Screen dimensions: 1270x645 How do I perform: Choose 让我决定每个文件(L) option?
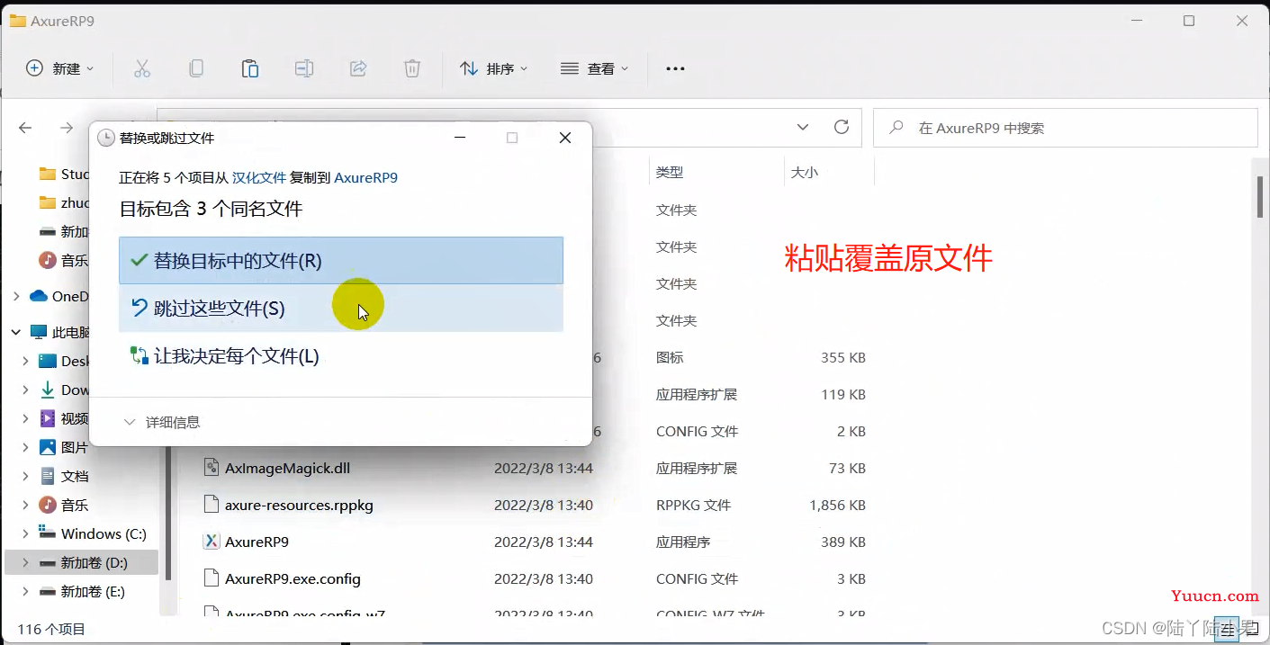click(341, 356)
